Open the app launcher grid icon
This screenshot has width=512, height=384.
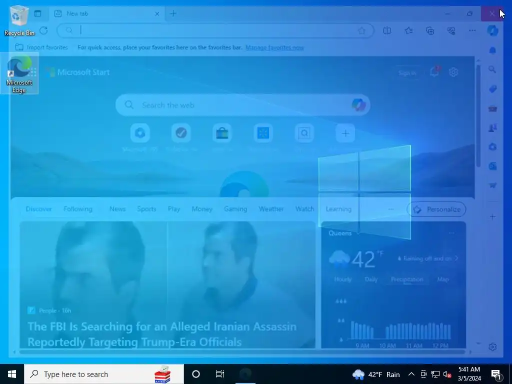tap(32, 72)
